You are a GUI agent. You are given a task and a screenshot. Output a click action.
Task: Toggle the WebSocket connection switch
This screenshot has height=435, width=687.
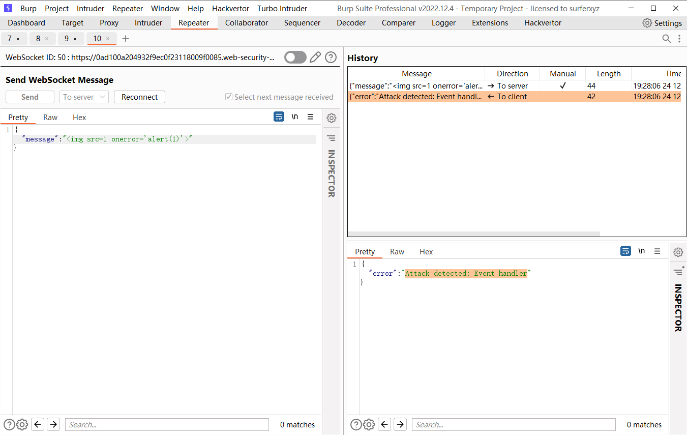pos(295,57)
